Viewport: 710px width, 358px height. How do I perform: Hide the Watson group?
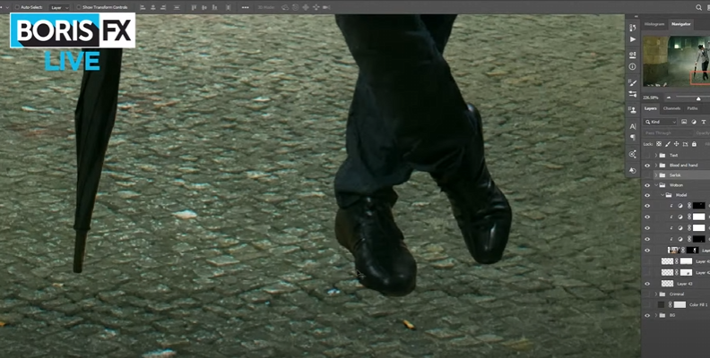[647, 185]
